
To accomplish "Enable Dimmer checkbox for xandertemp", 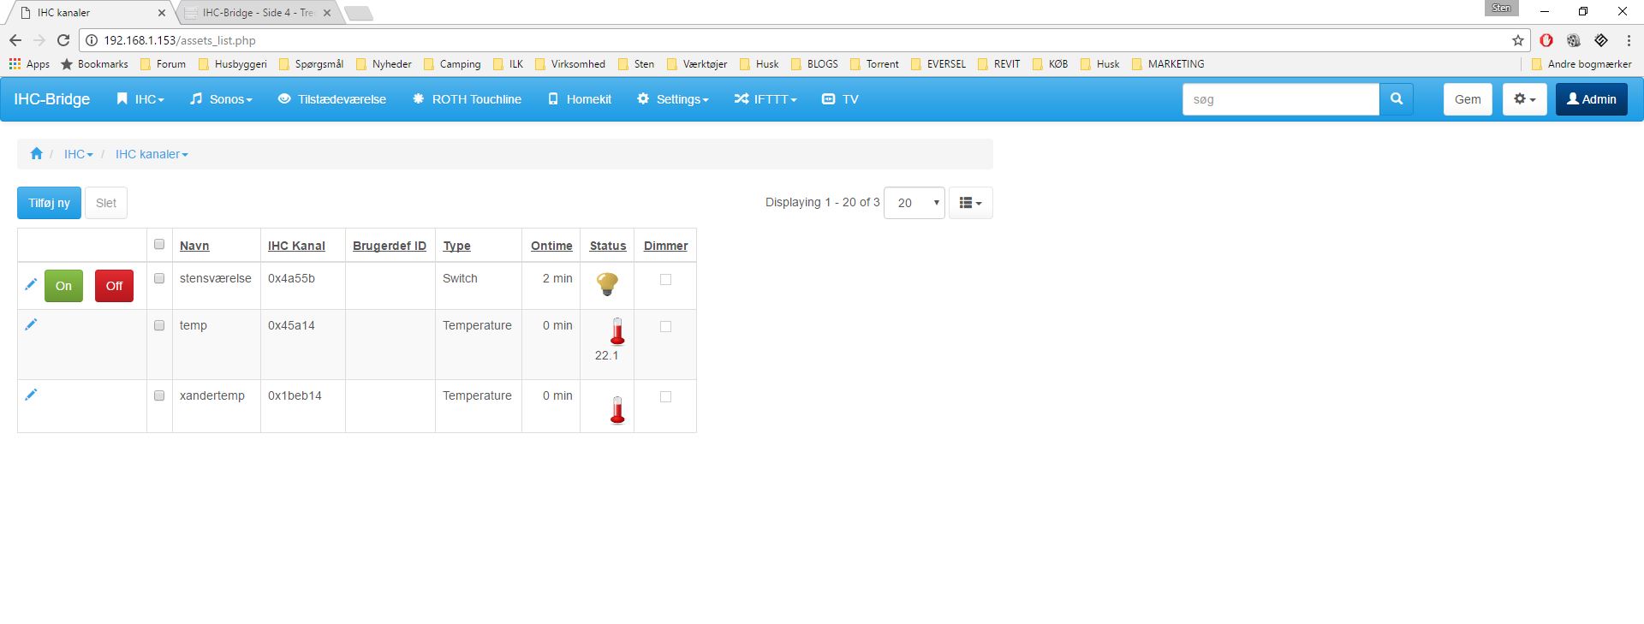I will pyautogui.click(x=665, y=396).
